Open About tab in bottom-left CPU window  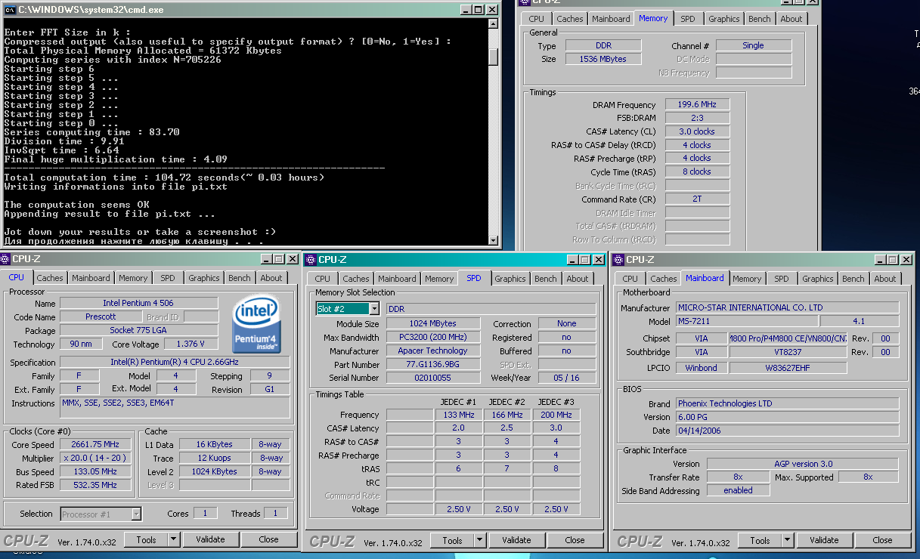[x=271, y=278]
